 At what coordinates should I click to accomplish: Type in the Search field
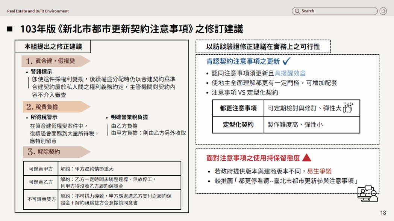coord(336,11)
